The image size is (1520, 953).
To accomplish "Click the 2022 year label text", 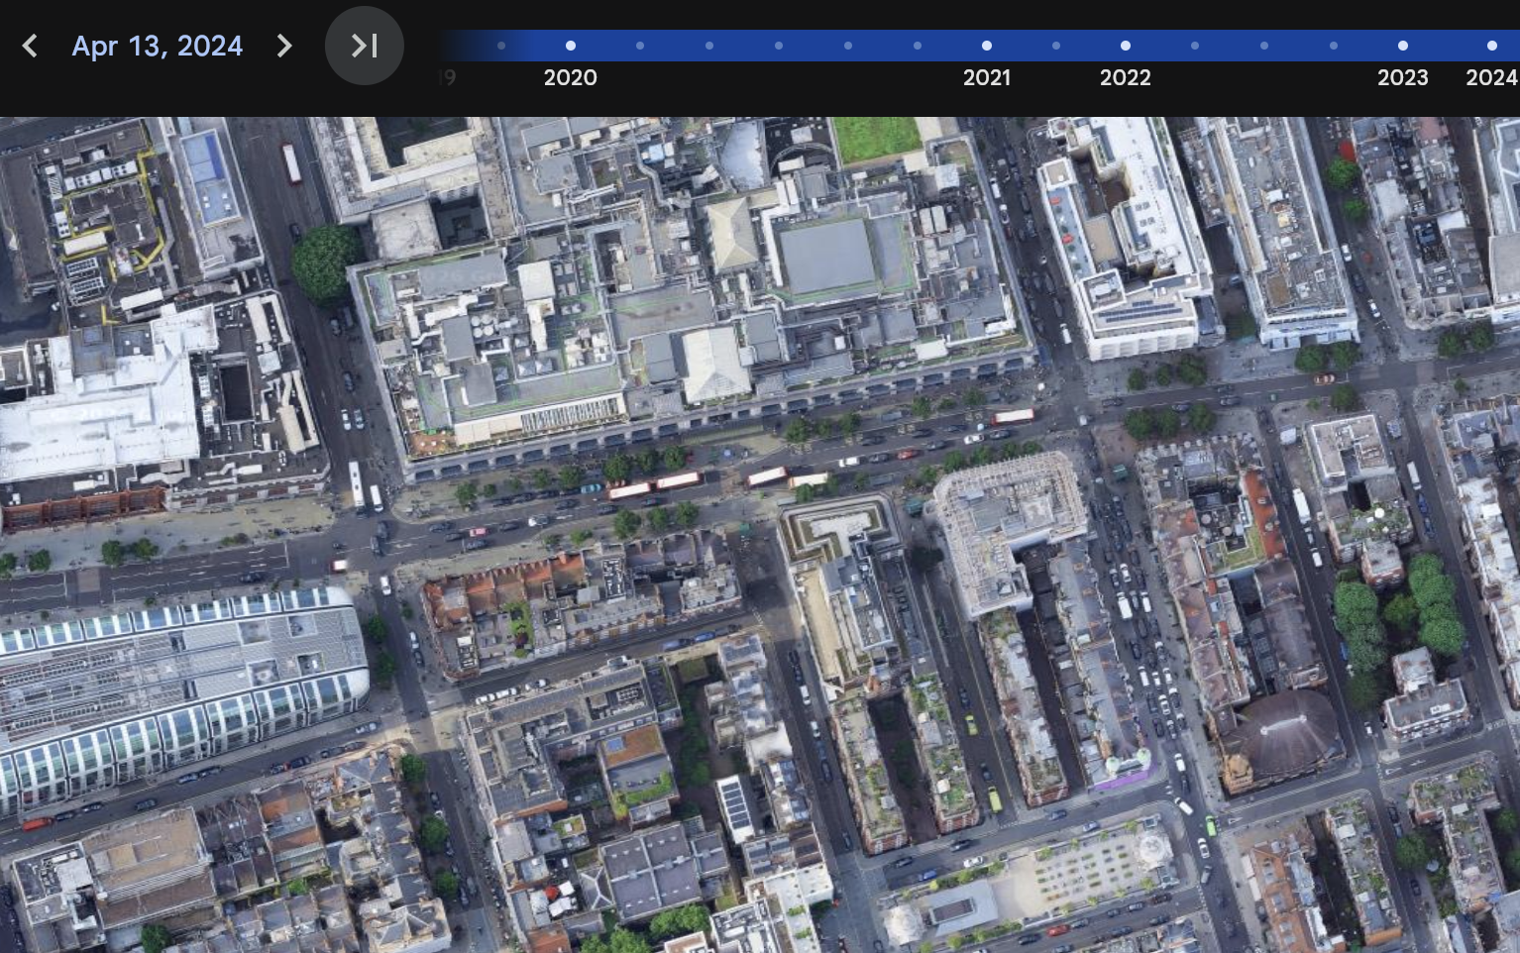I will [x=1126, y=77].
